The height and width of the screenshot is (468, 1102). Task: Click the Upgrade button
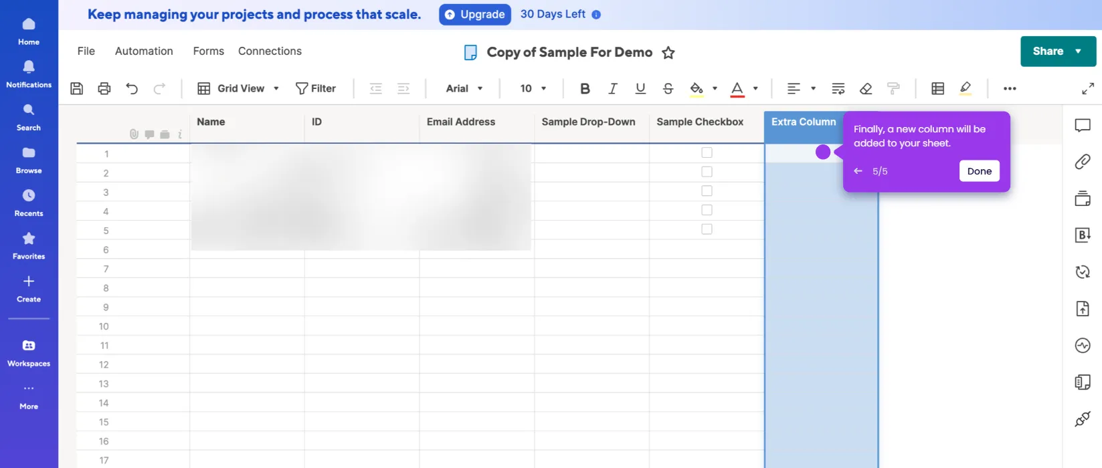click(x=475, y=14)
